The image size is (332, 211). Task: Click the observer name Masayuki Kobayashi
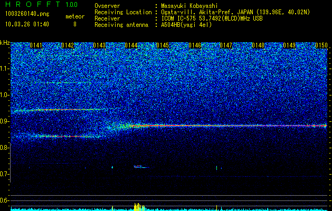pos(189,6)
